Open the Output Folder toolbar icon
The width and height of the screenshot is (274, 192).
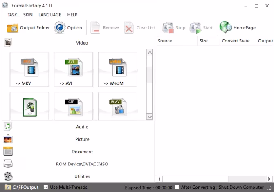[x=13, y=28]
